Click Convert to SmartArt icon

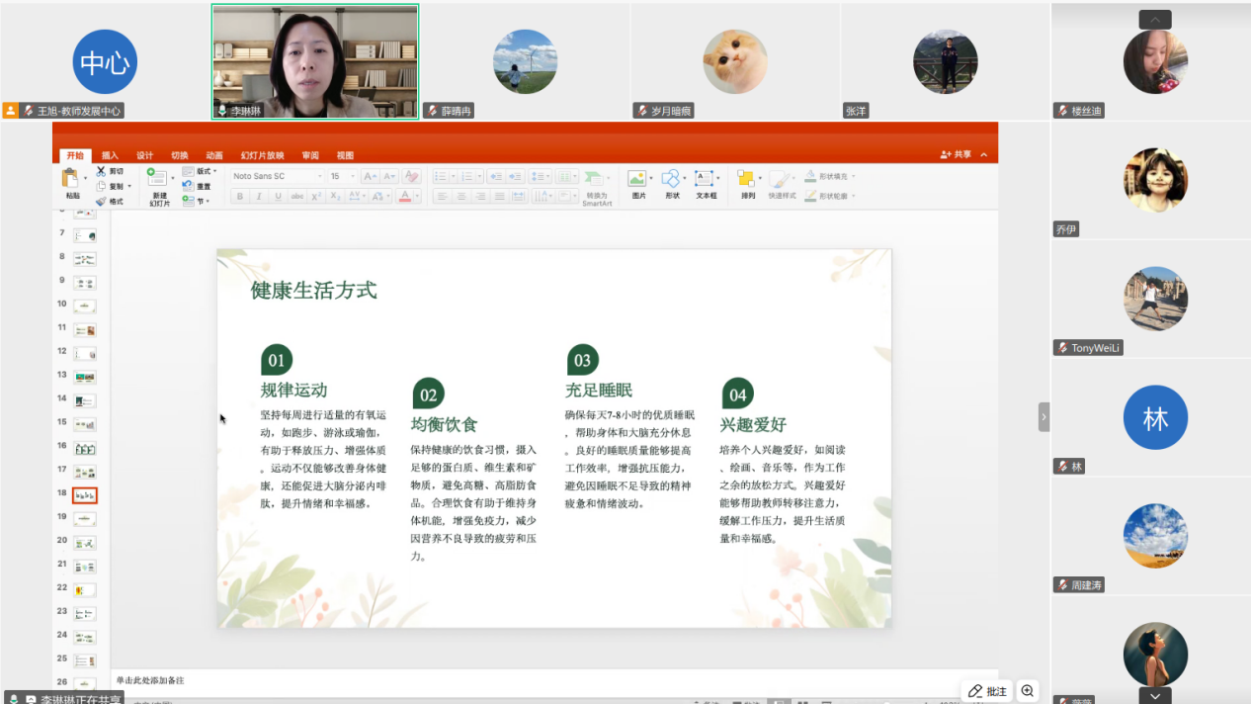pyautogui.click(x=595, y=179)
